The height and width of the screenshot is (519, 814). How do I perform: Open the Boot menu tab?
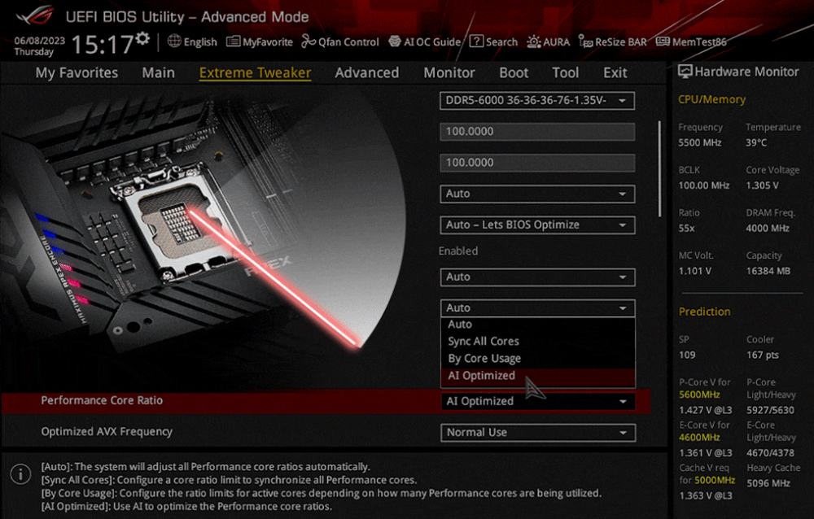coord(514,72)
